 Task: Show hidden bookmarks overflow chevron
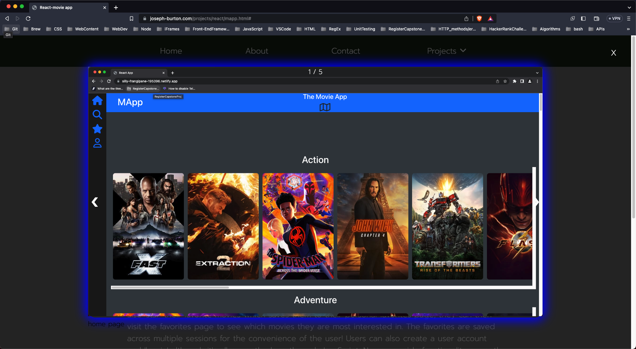click(628, 29)
